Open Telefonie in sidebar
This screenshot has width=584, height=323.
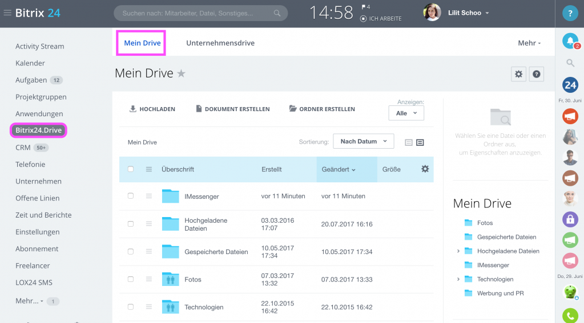pyautogui.click(x=30, y=164)
